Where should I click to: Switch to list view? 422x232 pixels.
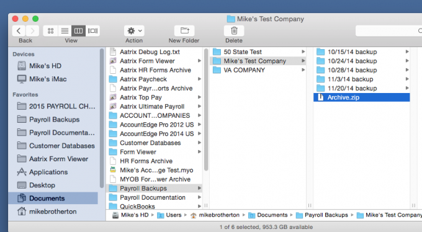click(65, 31)
